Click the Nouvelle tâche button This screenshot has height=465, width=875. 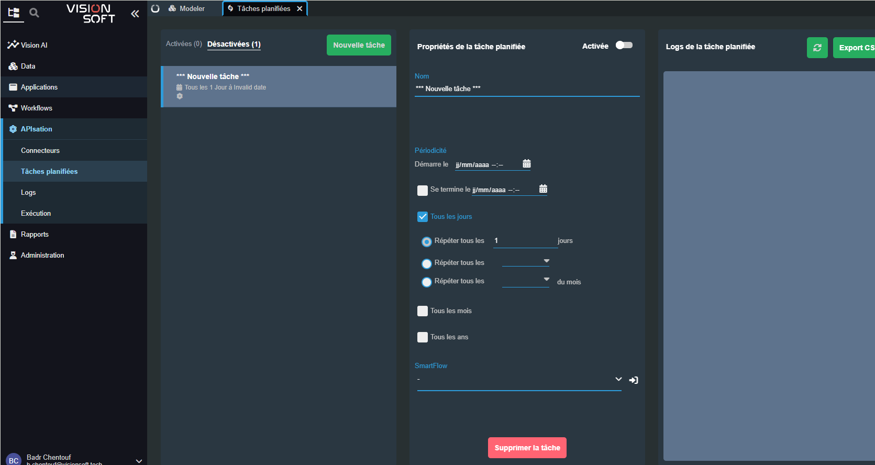[x=359, y=45]
